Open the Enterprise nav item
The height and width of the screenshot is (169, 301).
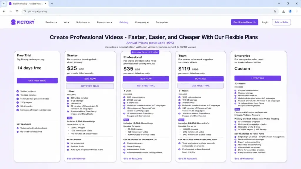[162, 22]
